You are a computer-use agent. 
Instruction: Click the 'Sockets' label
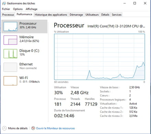(105, 91)
